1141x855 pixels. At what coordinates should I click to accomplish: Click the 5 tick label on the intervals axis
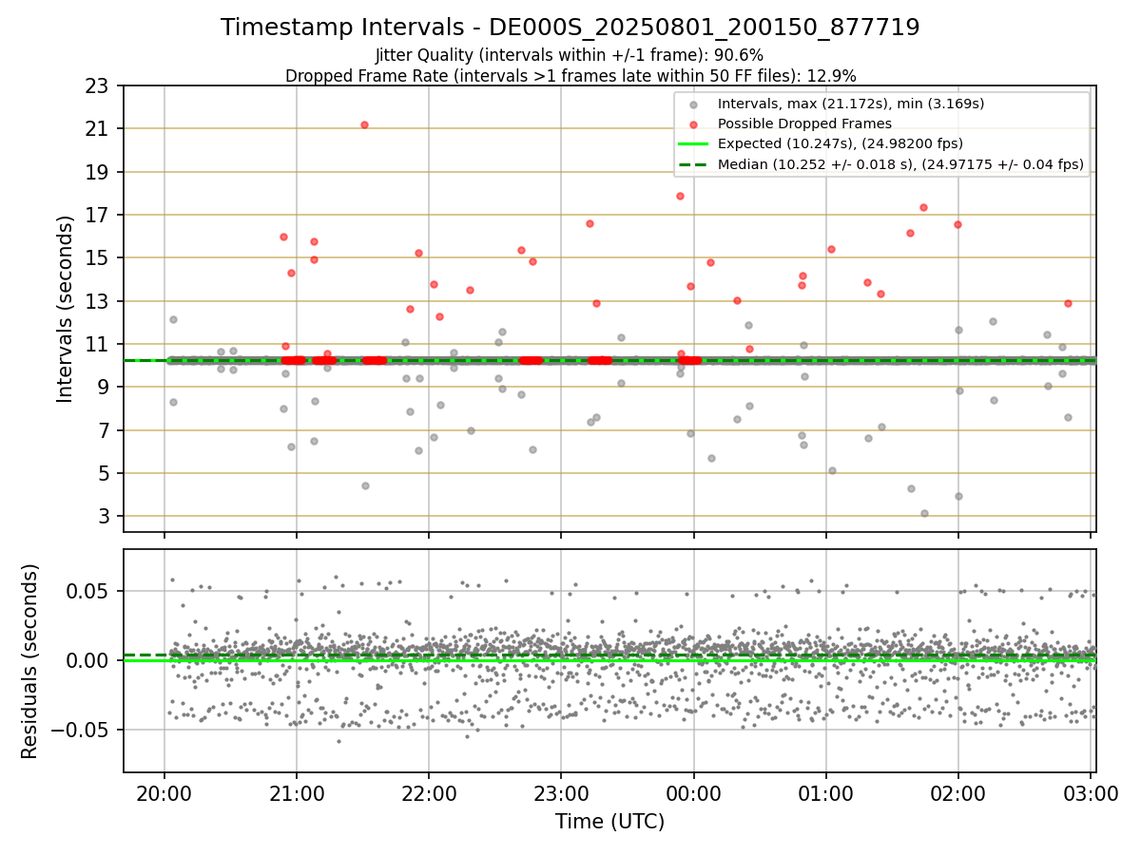coord(104,473)
